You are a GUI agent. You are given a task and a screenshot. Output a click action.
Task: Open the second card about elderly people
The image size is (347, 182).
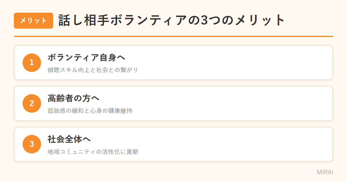173,103
